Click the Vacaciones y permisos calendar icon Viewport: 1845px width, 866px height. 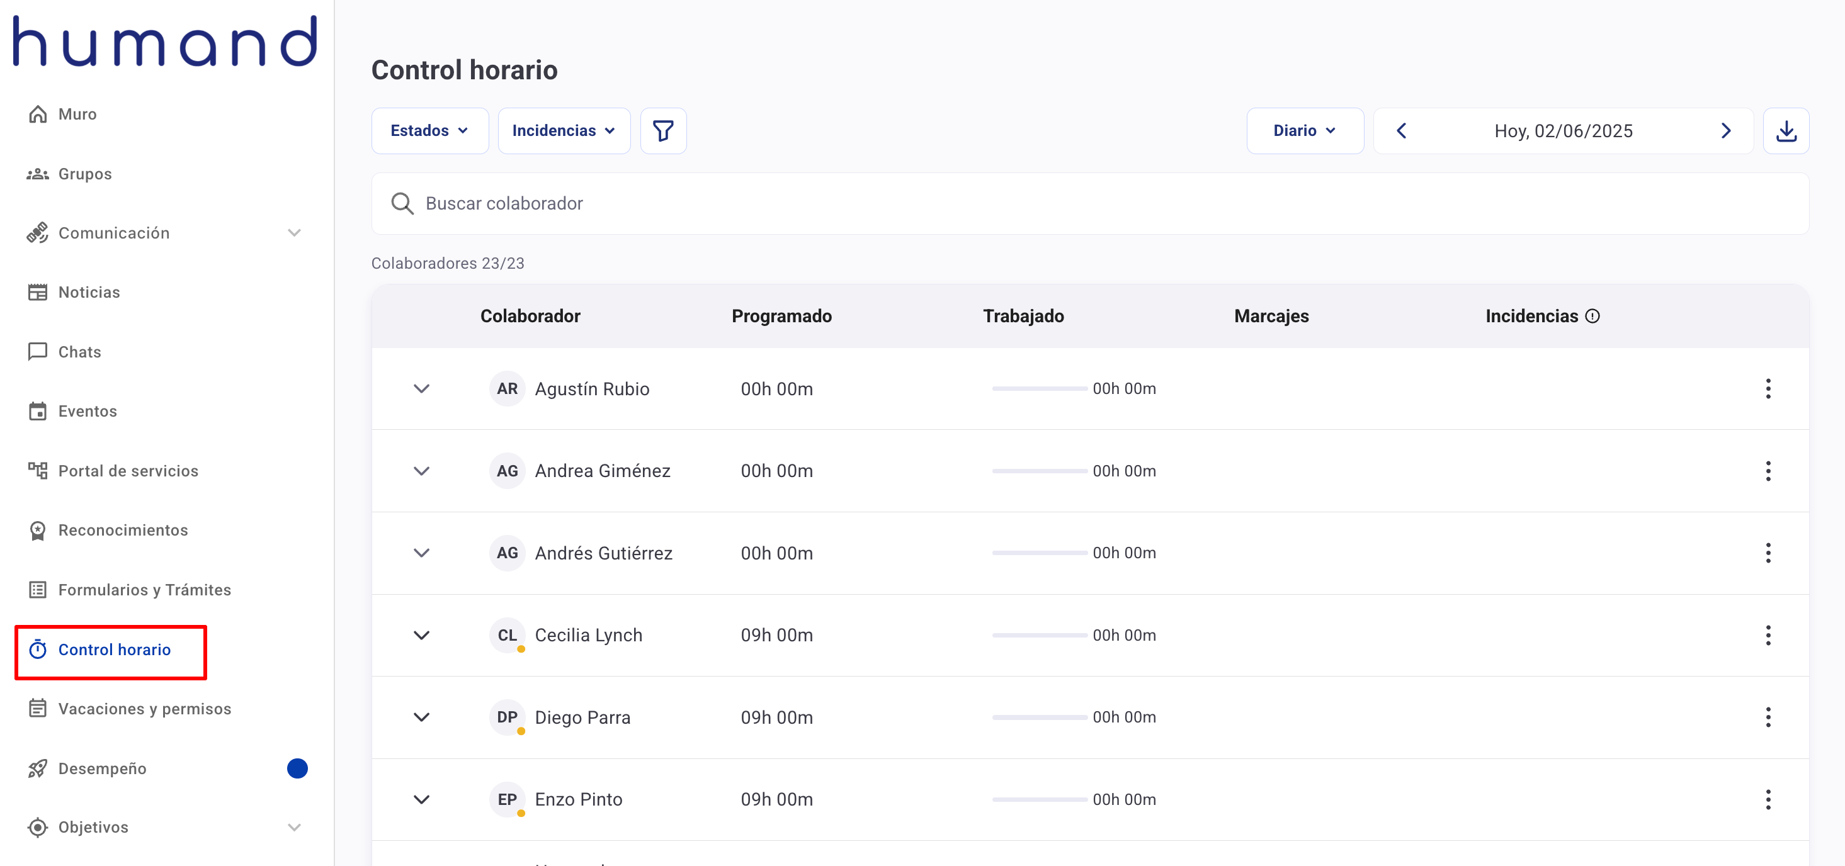[37, 709]
